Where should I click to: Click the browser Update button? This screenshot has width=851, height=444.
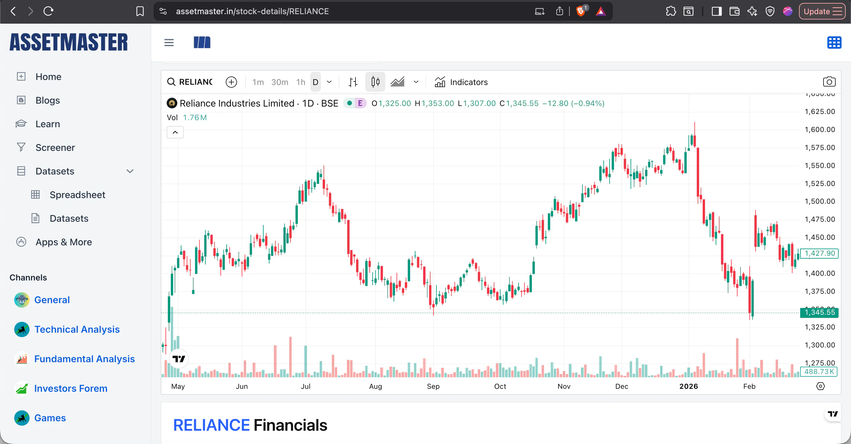(x=822, y=12)
